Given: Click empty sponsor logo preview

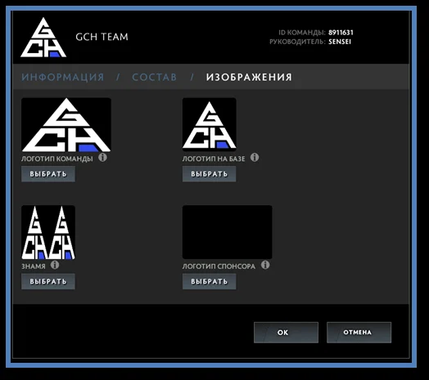Looking at the screenshot, I should click(x=228, y=232).
